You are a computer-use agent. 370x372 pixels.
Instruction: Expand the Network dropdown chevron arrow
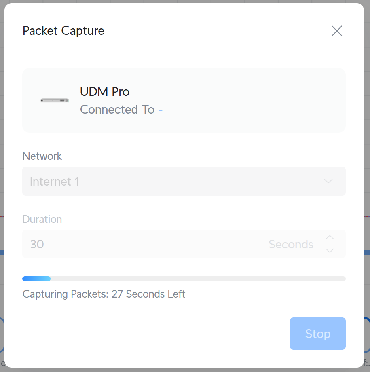coord(328,181)
